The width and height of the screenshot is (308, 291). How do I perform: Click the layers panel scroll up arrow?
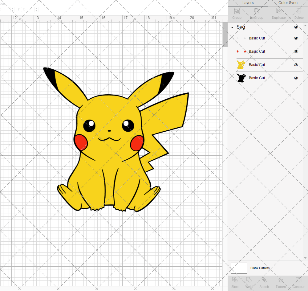305,26
